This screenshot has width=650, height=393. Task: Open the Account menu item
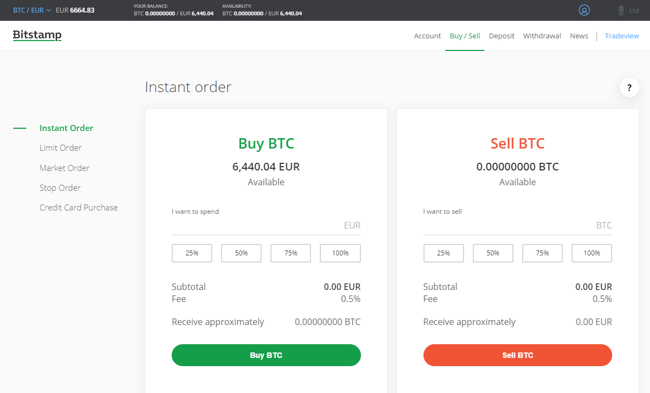coord(427,36)
